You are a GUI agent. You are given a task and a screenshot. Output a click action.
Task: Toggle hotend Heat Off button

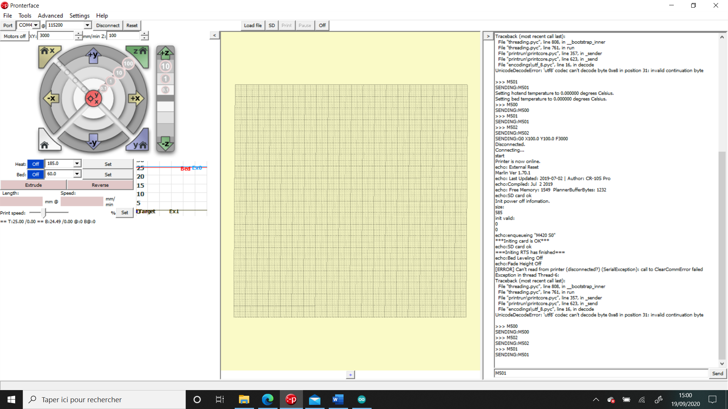(x=36, y=164)
